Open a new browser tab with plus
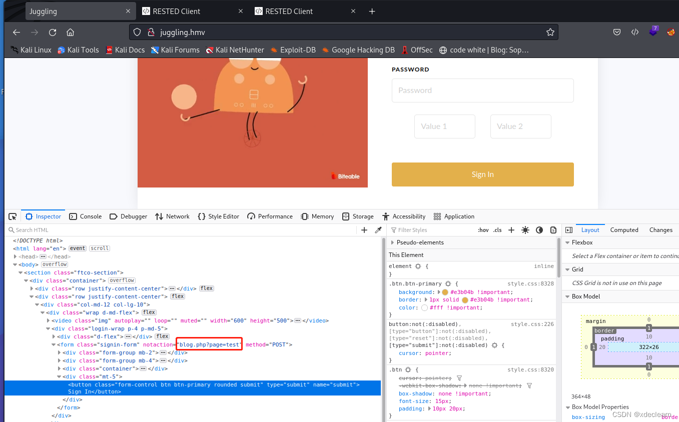The height and width of the screenshot is (422, 679). click(372, 11)
